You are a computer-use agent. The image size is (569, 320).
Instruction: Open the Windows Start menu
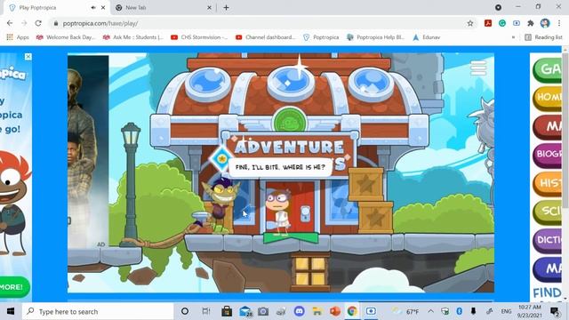tap(11, 311)
